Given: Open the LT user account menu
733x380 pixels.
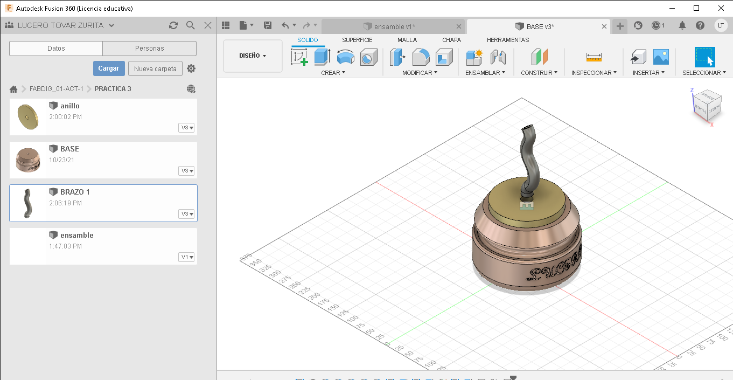Looking at the screenshot, I should pyautogui.click(x=721, y=25).
